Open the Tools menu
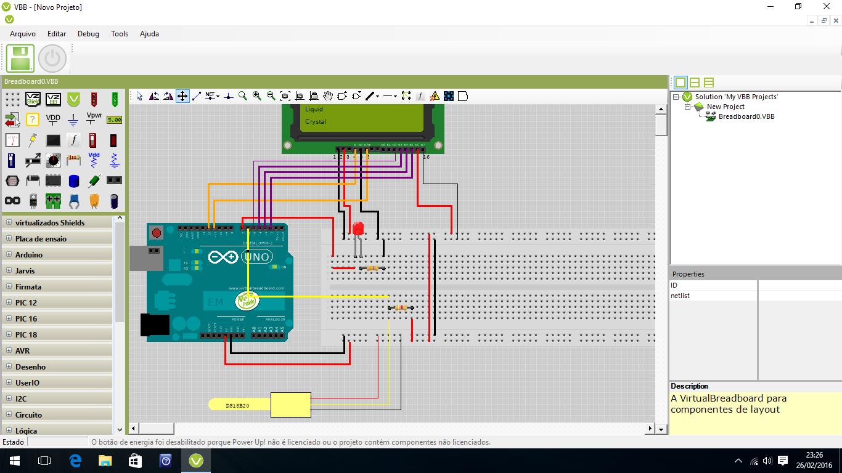This screenshot has height=473, width=842. (120, 34)
